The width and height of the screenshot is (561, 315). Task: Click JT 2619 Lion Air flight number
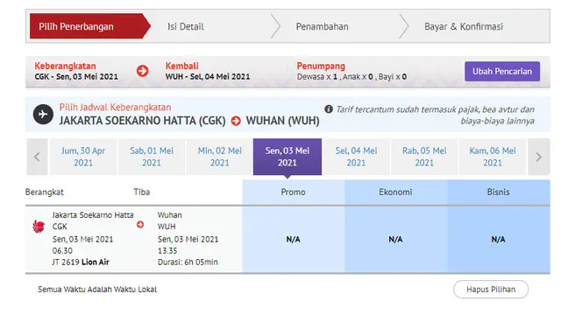tap(81, 262)
